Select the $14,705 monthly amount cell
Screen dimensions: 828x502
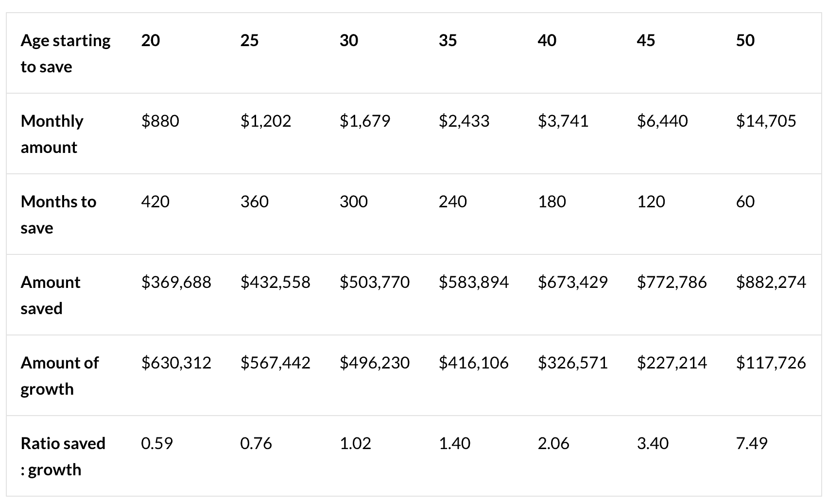[x=766, y=121]
